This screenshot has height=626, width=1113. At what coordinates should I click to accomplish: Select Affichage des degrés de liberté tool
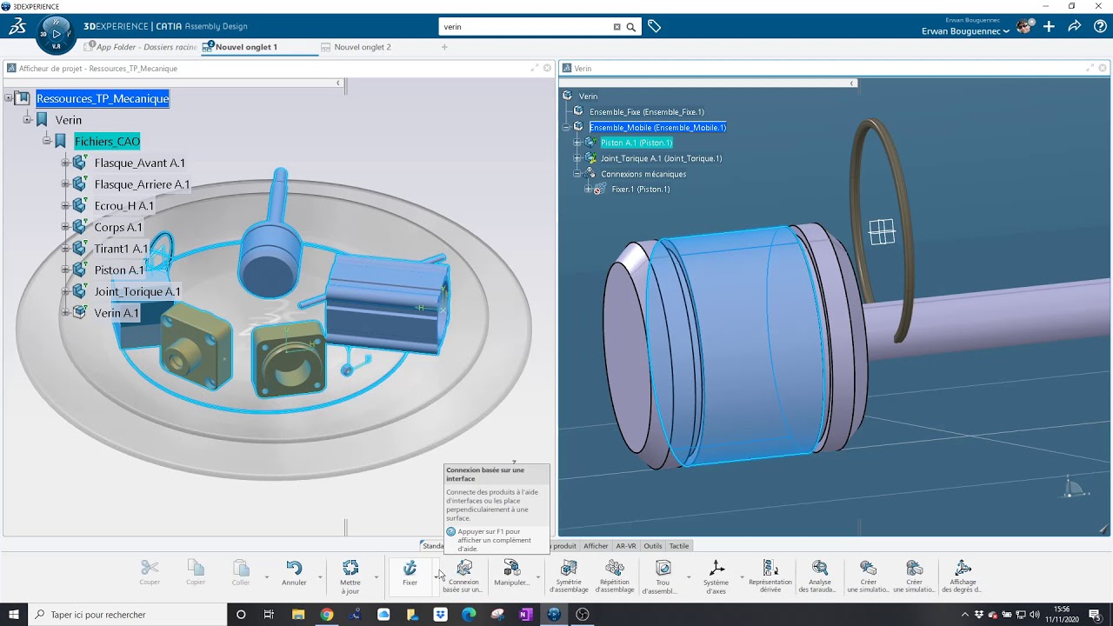pyautogui.click(x=963, y=576)
